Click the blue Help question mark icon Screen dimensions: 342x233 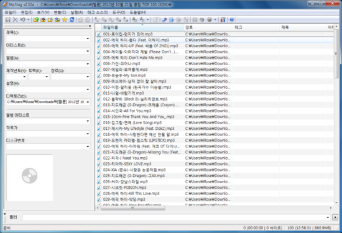(x=232, y=20)
